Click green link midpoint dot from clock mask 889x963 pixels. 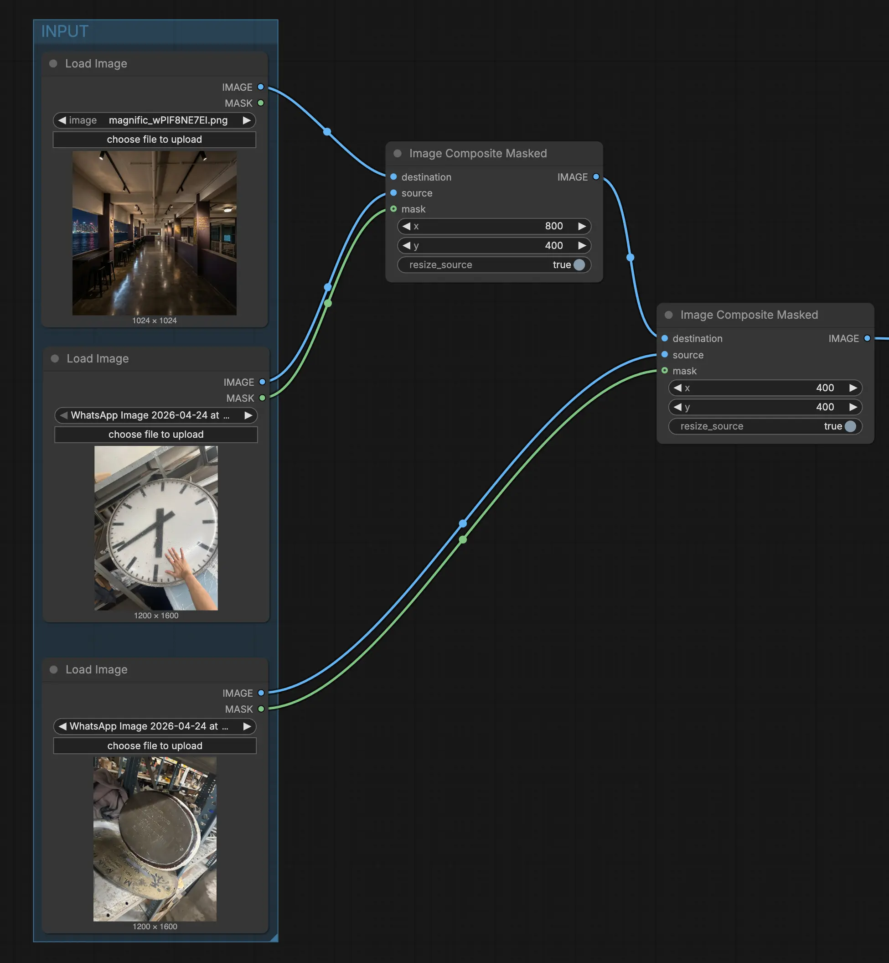[328, 304]
